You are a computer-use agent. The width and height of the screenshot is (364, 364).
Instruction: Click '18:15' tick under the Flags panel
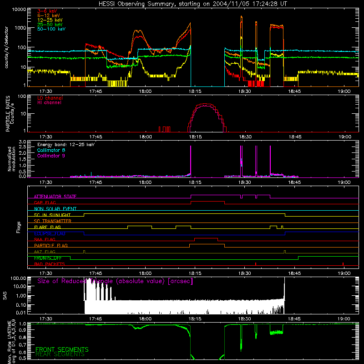point(195,273)
